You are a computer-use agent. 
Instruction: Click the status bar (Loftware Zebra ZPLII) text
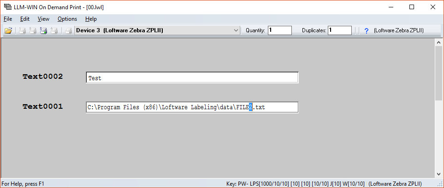[x=395, y=183]
